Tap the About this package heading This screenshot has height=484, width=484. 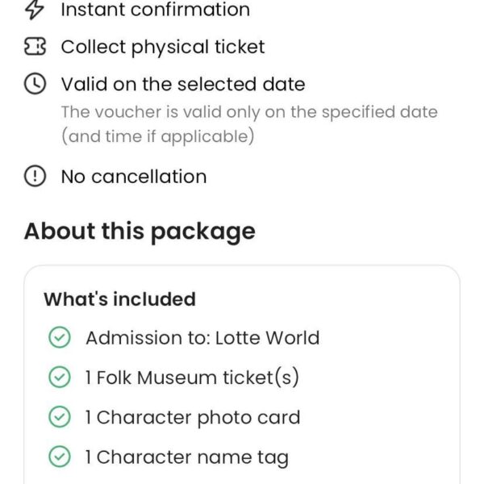click(140, 232)
